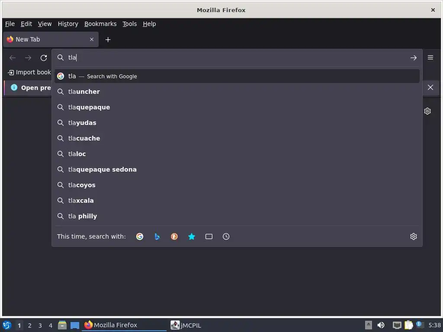This screenshot has height=332, width=443.
Task: Click the eject removable media tray icon
Action: tap(369, 325)
